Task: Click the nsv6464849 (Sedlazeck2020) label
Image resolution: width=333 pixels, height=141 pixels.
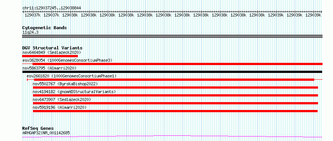Action: pyautogui.click(x=52, y=52)
